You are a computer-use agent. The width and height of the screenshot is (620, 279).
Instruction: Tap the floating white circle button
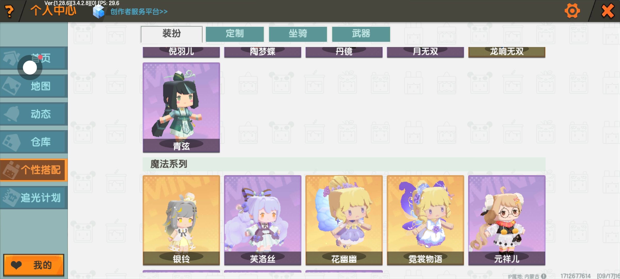click(x=30, y=68)
